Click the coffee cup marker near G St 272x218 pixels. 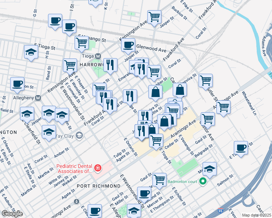point(55,22)
